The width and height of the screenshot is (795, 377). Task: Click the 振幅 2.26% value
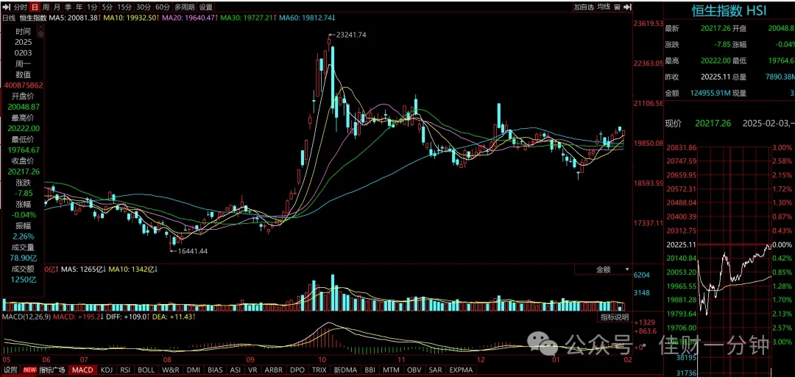[22, 236]
